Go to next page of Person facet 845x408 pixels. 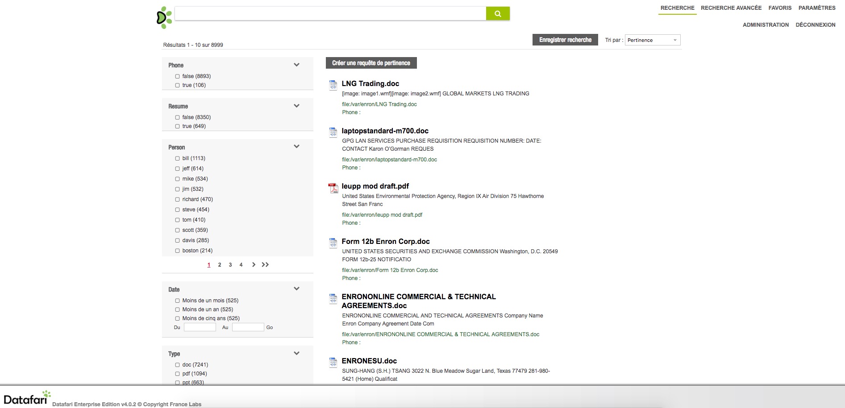254,264
